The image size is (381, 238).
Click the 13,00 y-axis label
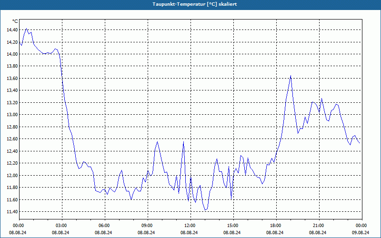12,115
